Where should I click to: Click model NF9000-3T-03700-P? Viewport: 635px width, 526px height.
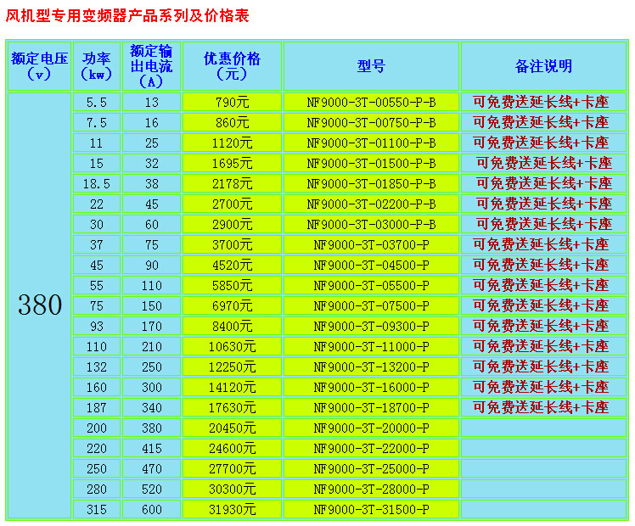point(371,244)
